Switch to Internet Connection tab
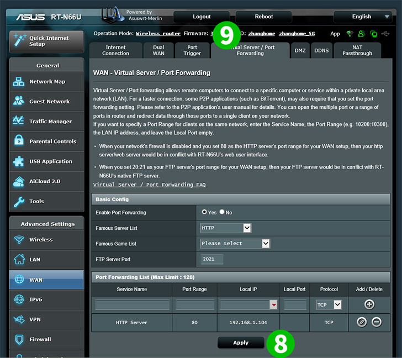 tap(115, 50)
